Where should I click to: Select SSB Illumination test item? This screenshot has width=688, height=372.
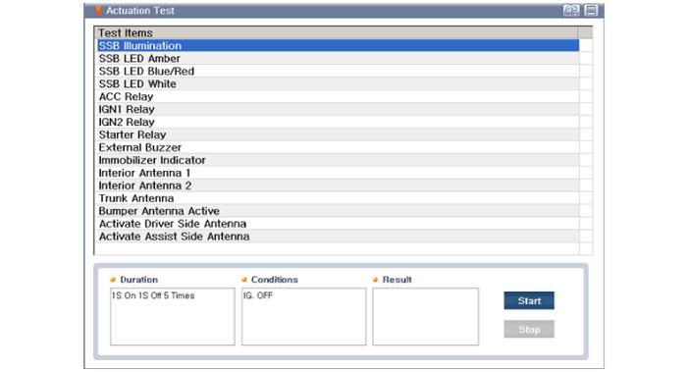coord(338,45)
